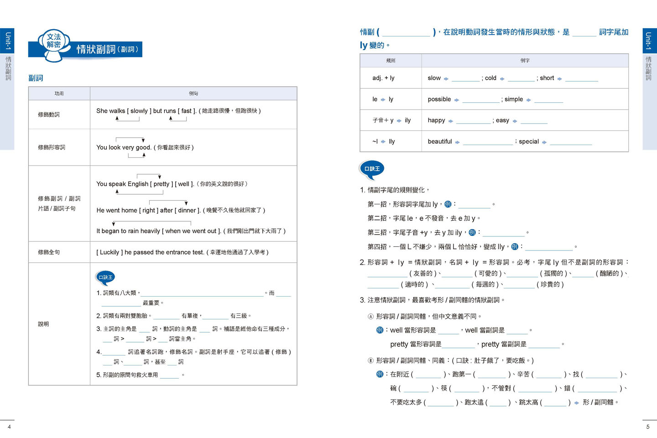Click the 例字 column header
Image resolution: width=657 pixels, height=438 pixels.
pos(525,60)
